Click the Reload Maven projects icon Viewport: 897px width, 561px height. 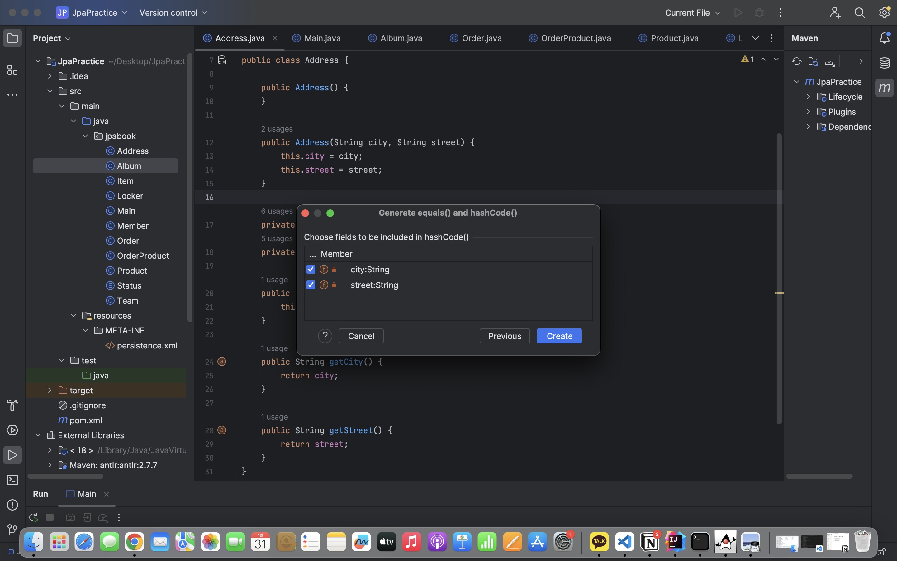(796, 61)
